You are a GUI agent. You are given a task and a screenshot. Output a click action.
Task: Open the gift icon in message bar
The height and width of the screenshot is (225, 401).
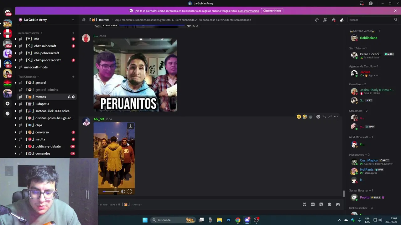pos(304,204)
